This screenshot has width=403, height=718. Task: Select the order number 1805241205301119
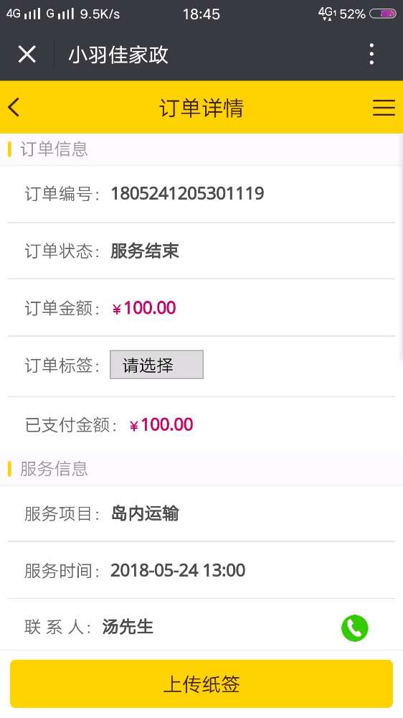pyautogui.click(x=188, y=193)
